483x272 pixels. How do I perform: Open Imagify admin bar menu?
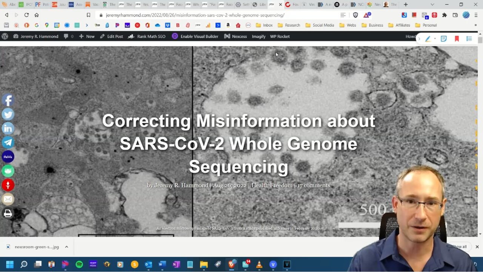coord(258,36)
